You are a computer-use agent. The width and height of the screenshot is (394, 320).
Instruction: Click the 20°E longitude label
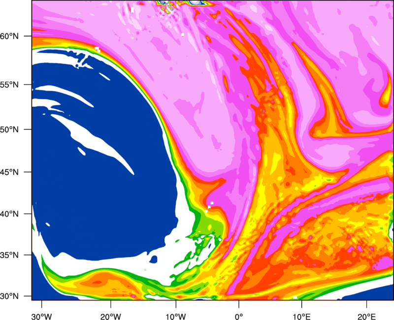click(x=366, y=317)
